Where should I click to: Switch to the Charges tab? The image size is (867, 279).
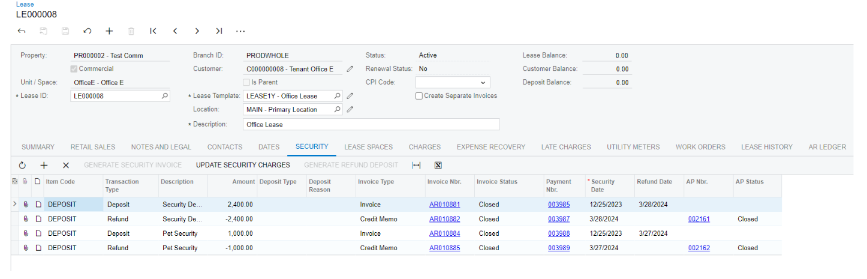pyautogui.click(x=425, y=147)
